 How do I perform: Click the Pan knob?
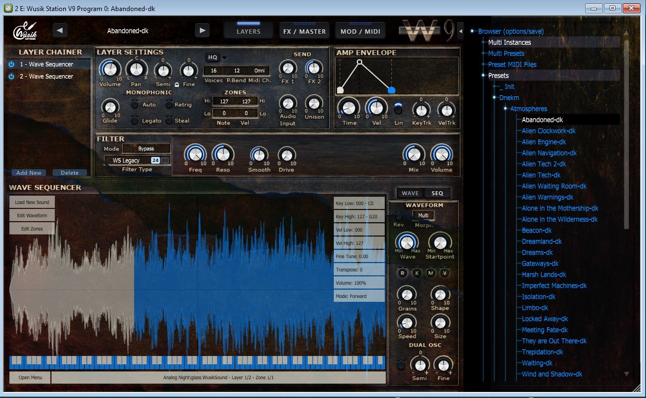tap(136, 69)
